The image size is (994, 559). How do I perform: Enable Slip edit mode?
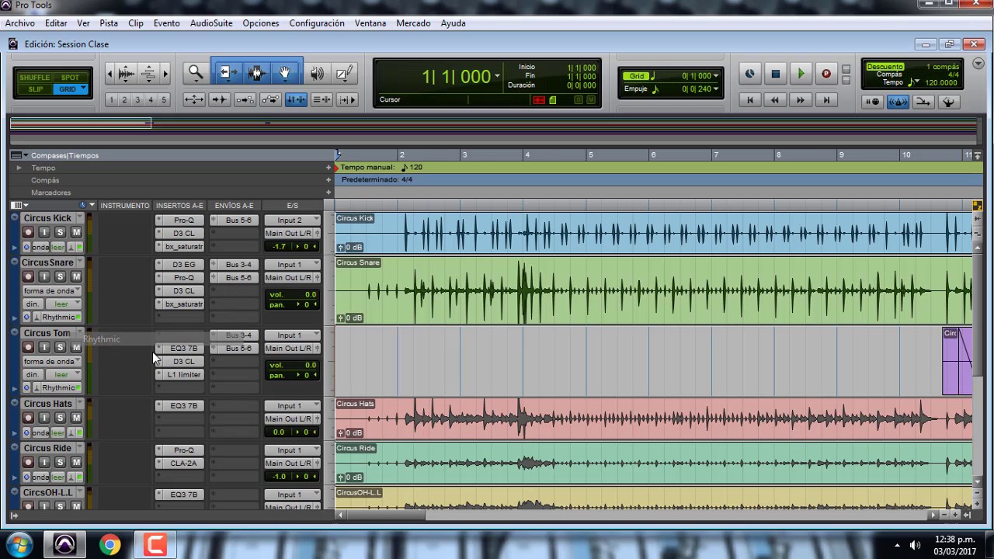pos(36,89)
